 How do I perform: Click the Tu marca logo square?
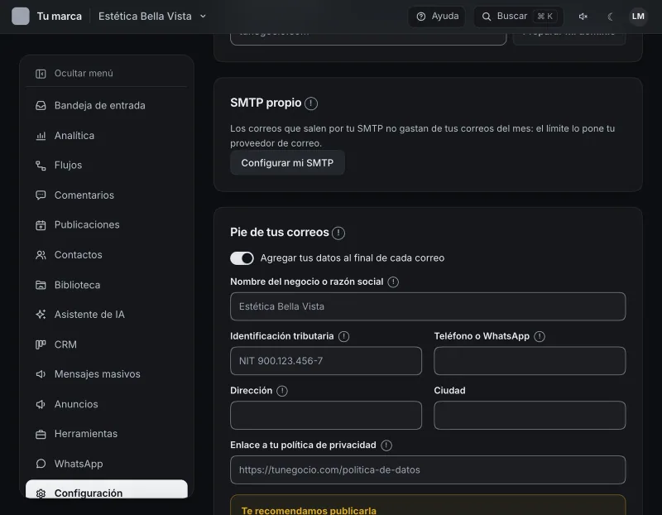20,16
